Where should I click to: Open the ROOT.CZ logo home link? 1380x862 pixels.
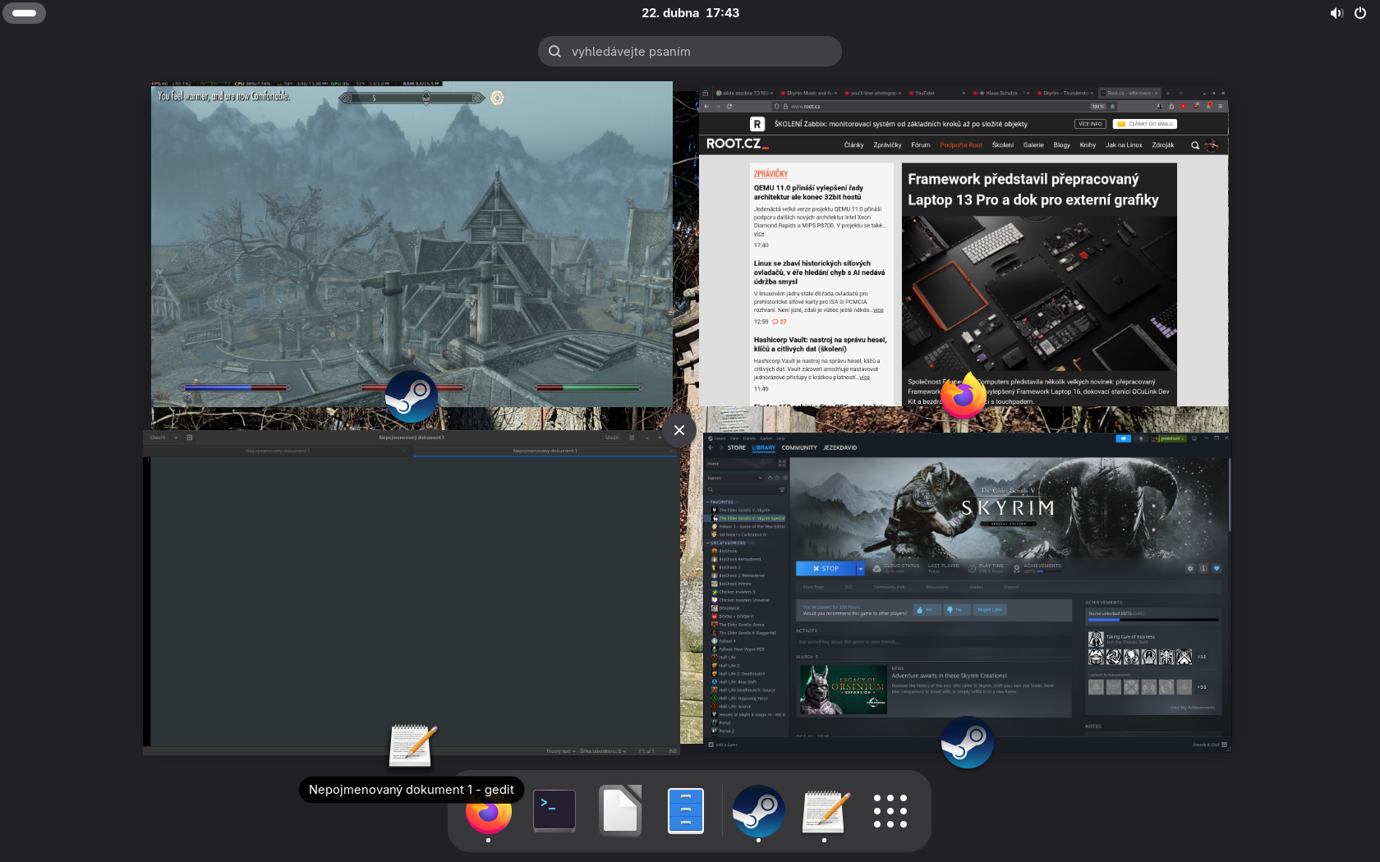click(x=737, y=144)
